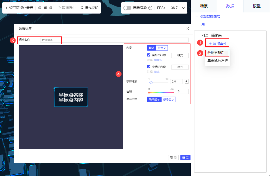
Task: Switch to the 模型 tab
Action: coord(257,6)
